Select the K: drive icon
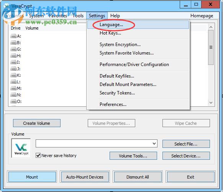 coord(13,75)
